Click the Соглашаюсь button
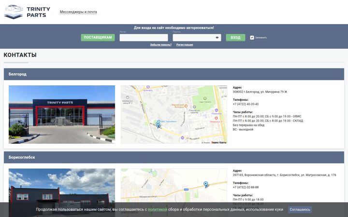The height and width of the screenshot is (217, 348). tap(300, 209)
